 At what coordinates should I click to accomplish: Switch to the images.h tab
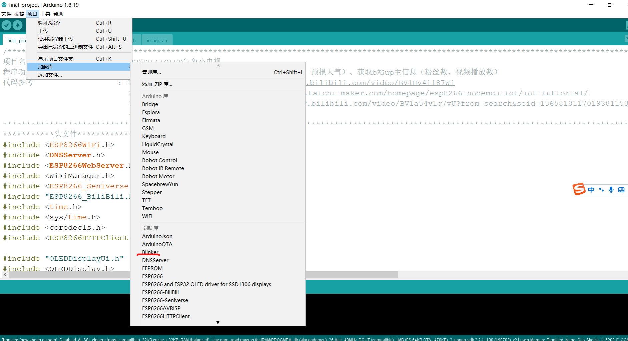(157, 40)
